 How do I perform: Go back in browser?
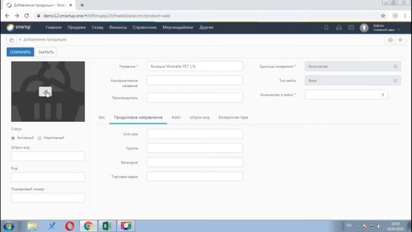click(x=7, y=15)
